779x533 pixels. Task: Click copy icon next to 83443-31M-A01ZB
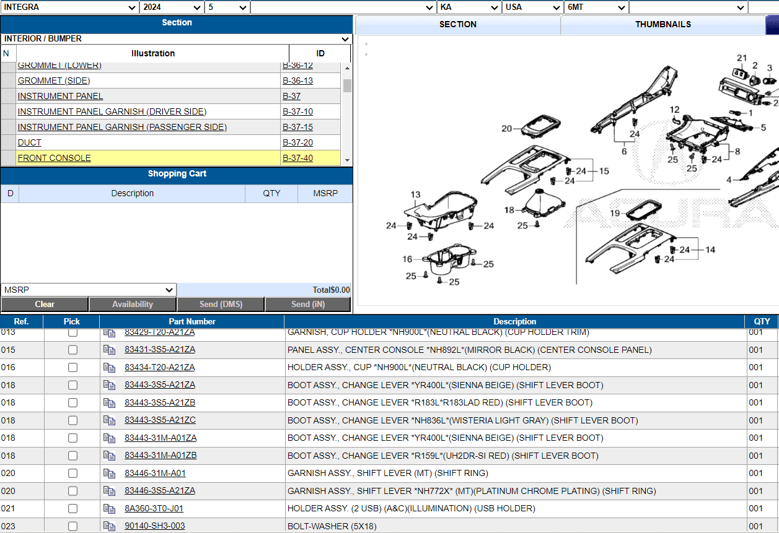(x=110, y=456)
